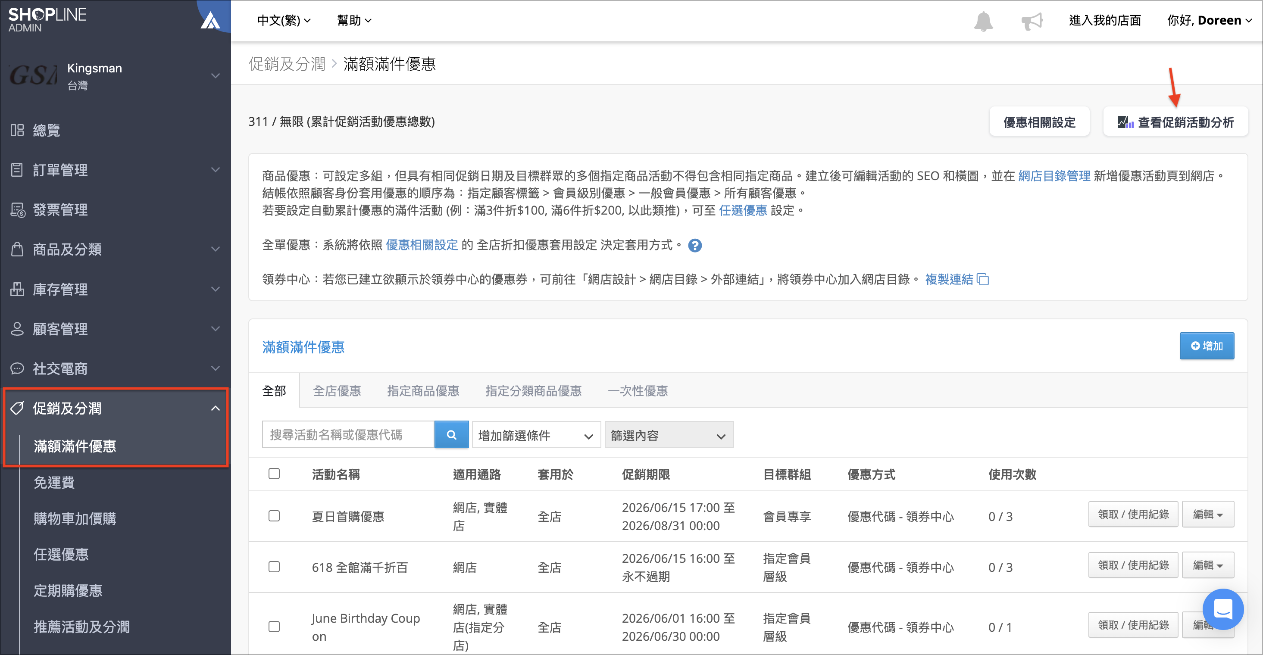Open the 任選優惠 link in description
1263x655 pixels.
click(x=743, y=210)
